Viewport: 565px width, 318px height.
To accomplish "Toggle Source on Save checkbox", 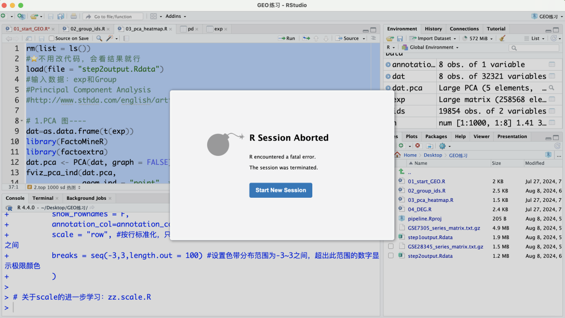I will [x=51, y=38].
